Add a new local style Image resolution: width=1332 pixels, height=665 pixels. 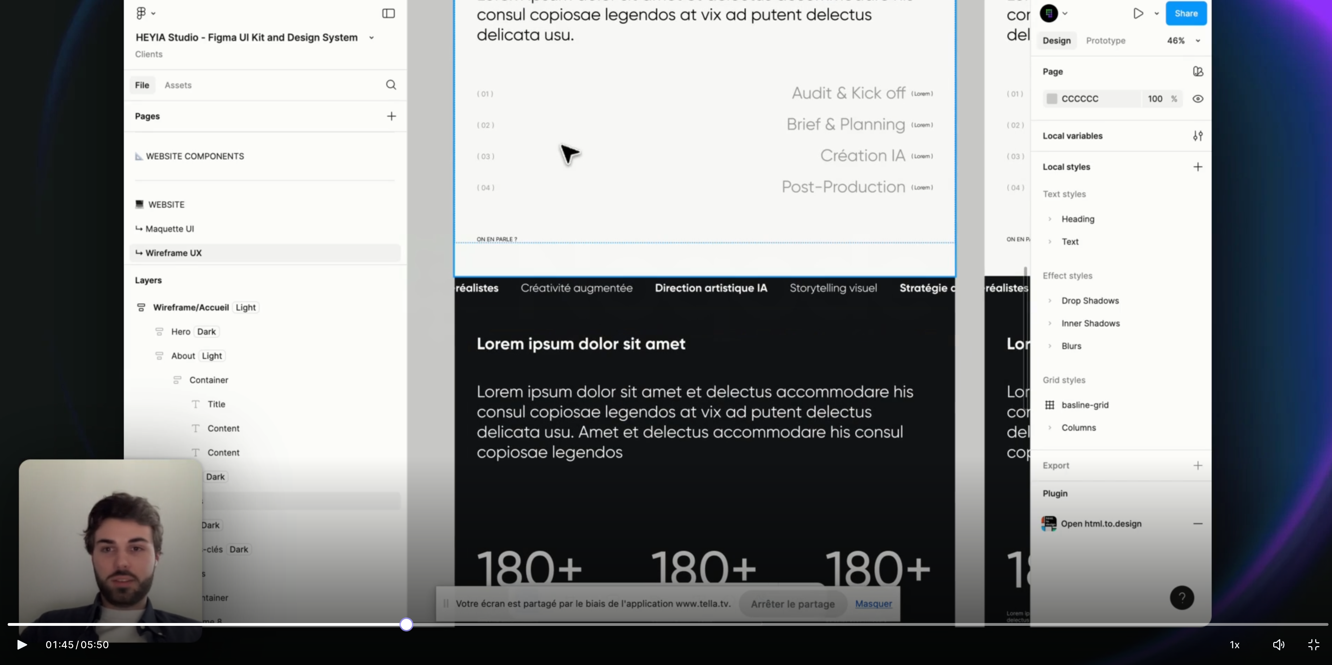click(x=1198, y=167)
